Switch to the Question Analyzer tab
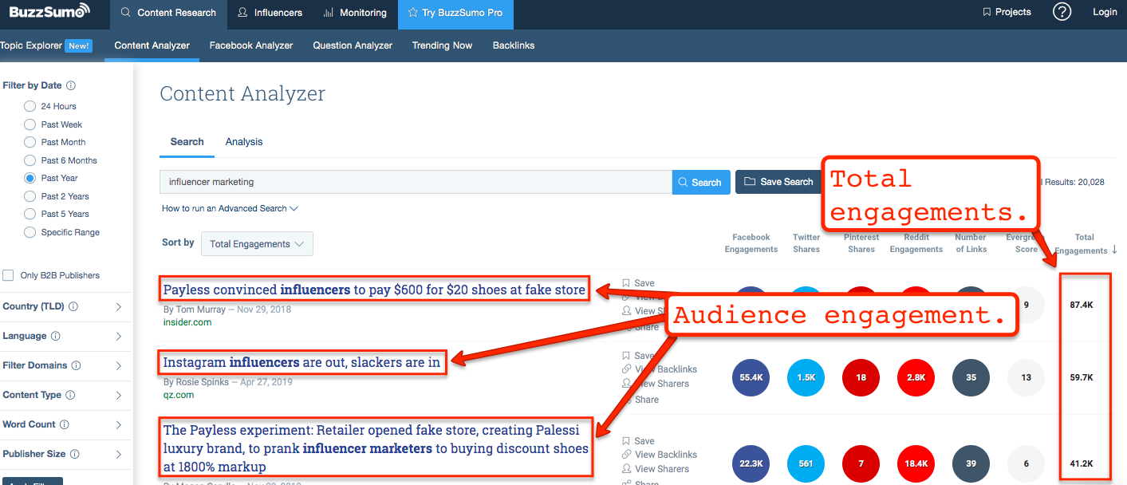Screen dimensions: 1127x485 click(353, 45)
